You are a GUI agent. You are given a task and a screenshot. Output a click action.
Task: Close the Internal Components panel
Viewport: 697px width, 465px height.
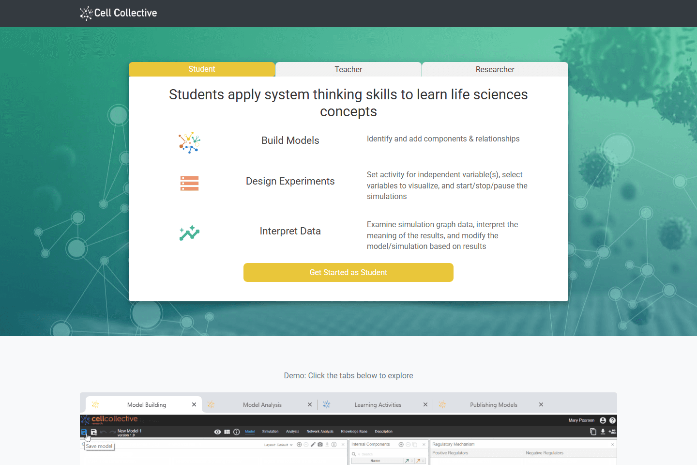tap(424, 444)
